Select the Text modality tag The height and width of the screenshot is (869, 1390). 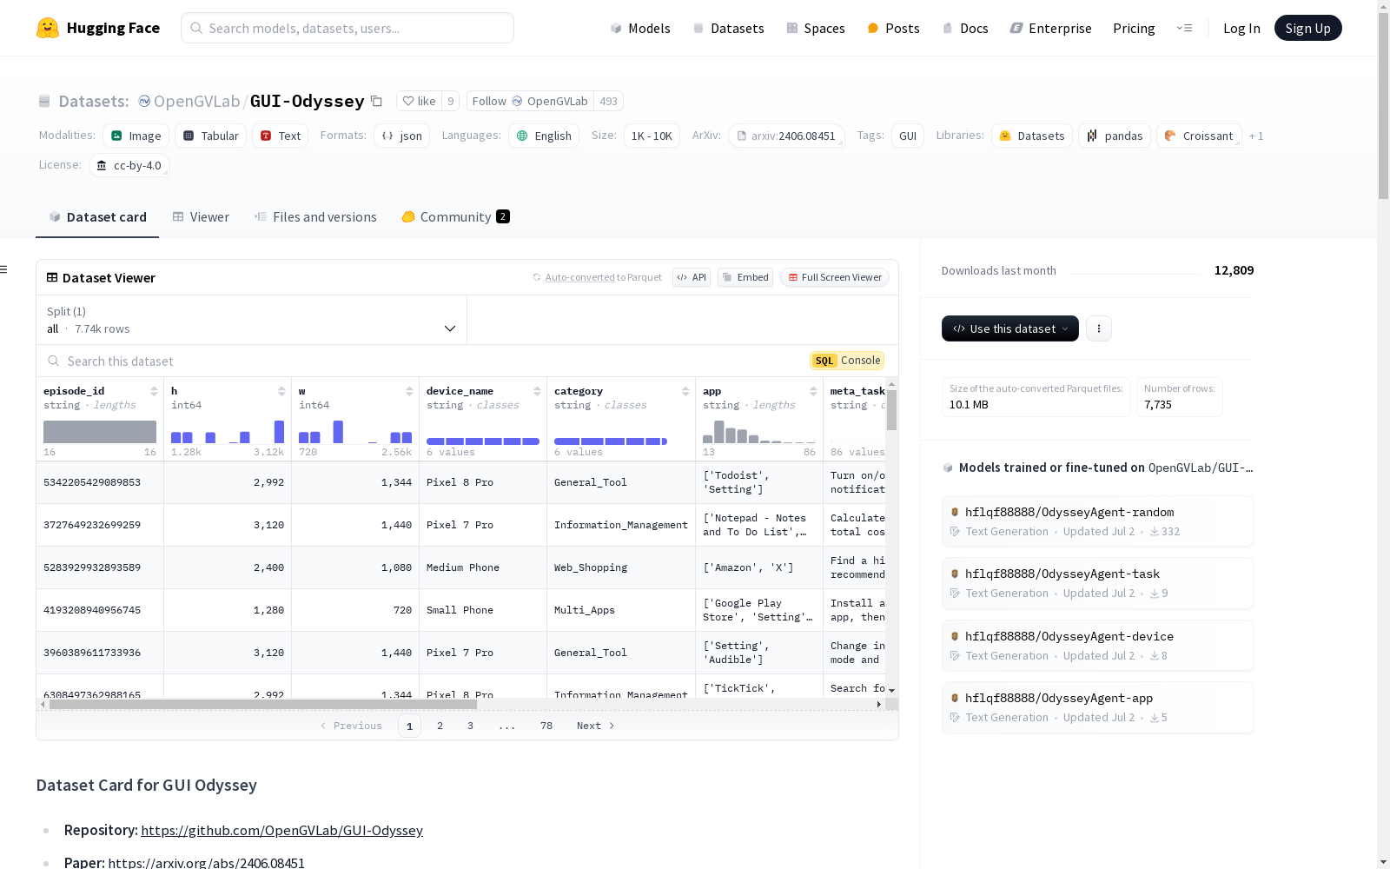coord(280,136)
